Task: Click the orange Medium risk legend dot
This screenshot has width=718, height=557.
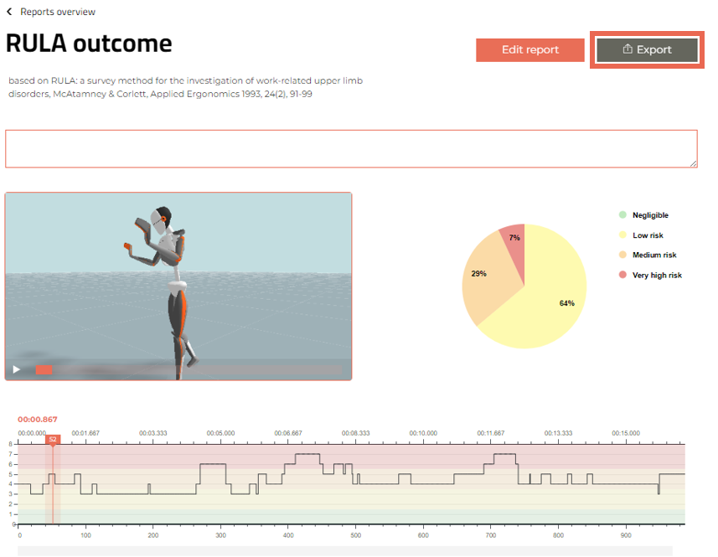Action: [x=621, y=255]
